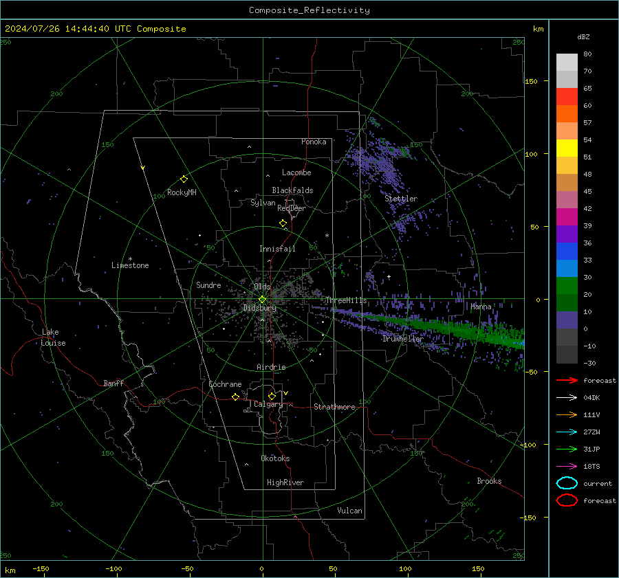This screenshot has height=578, width=619.
Task: Pick the gold swatch between 51 and 48
Action: (567, 166)
